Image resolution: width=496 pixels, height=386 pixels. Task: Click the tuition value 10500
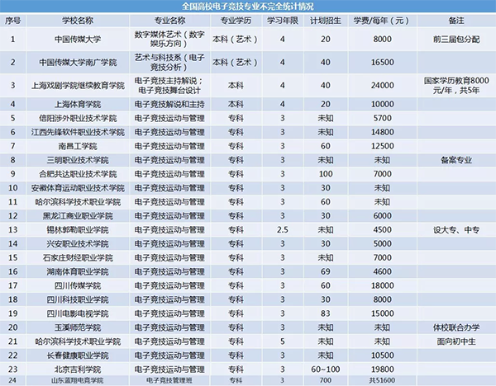(382, 355)
